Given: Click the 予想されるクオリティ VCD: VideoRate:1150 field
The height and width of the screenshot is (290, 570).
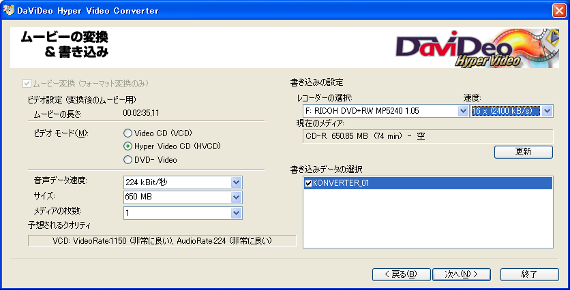Looking at the screenshot, I should click(162, 241).
